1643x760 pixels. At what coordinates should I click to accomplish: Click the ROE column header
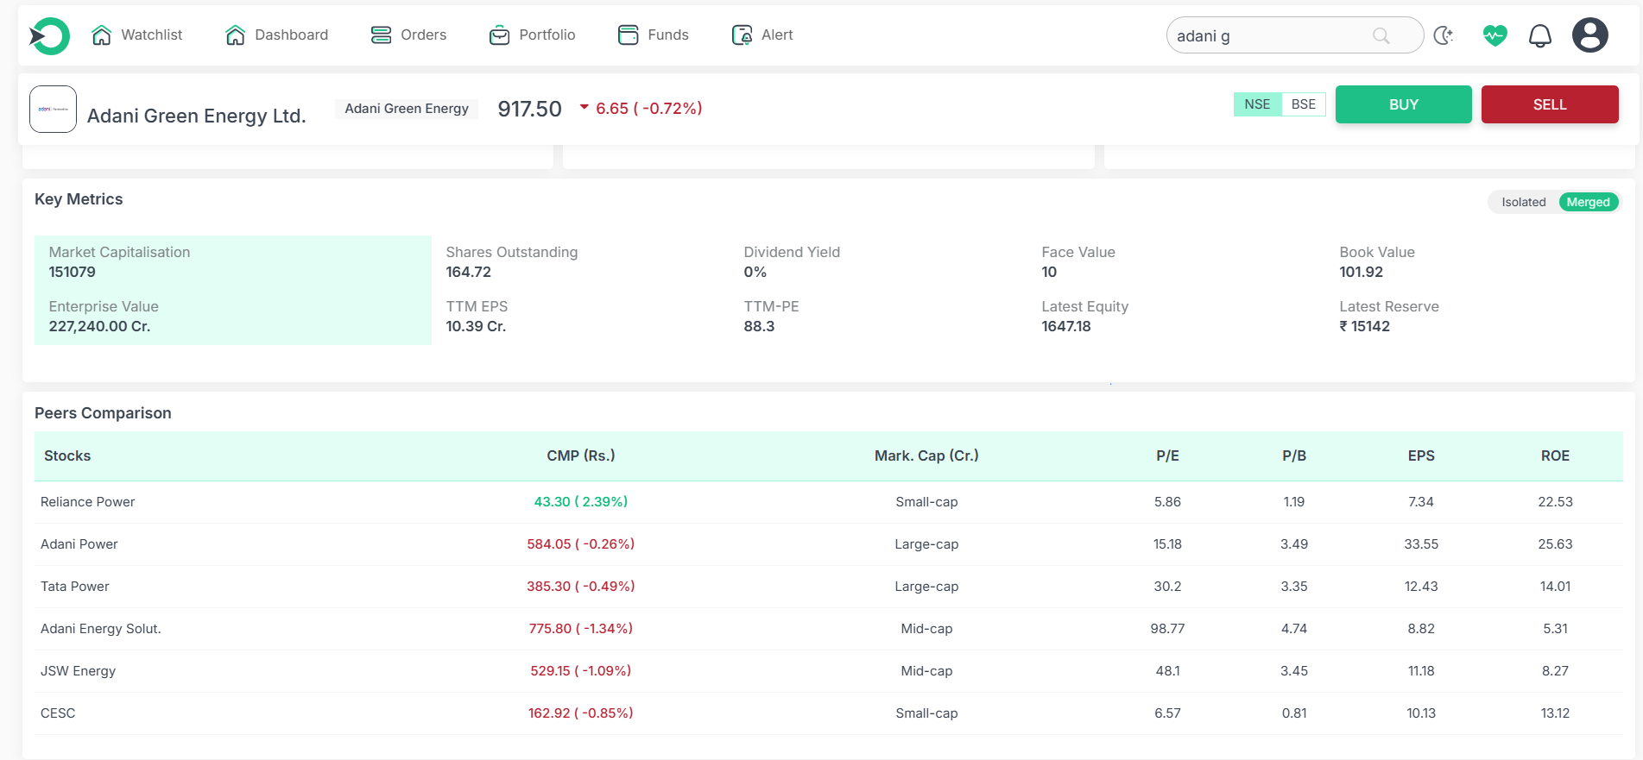click(1555, 455)
